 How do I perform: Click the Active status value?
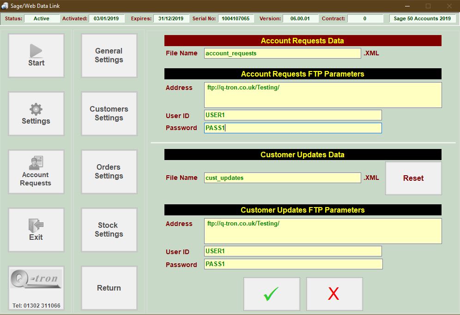tap(42, 18)
